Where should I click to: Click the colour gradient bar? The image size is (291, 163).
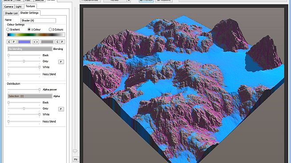[x=36, y=35]
